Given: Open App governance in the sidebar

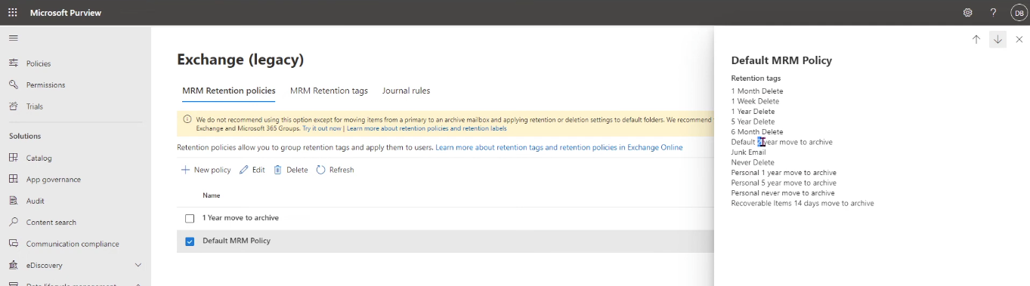Looking at the screenshot, I should (x=54, y=180).
